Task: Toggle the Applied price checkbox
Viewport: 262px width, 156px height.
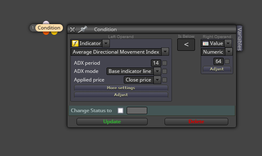Action: [165, 80]
